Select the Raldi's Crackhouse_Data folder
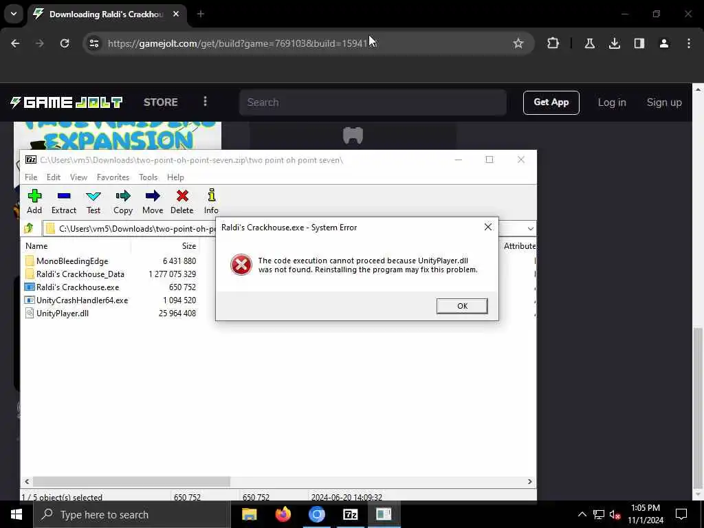This screenshot has width=704, height=528. pos(80,274)
